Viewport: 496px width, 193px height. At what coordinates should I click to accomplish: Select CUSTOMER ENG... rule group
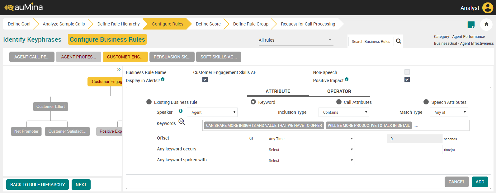[x=125, y=57]
